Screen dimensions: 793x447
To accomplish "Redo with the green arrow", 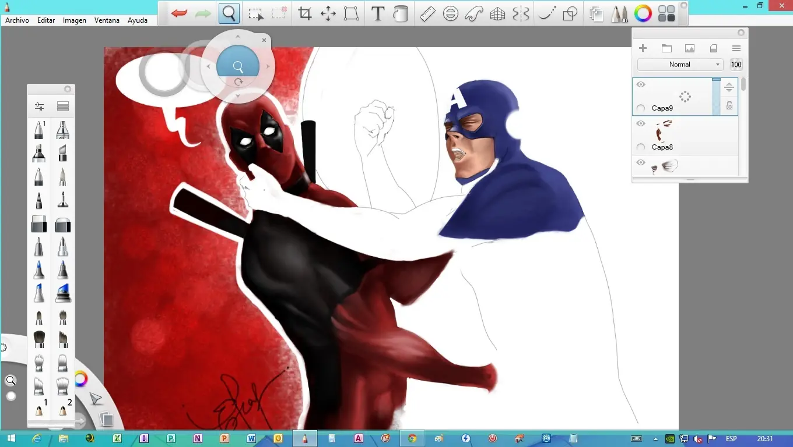I will click(203, 13).
